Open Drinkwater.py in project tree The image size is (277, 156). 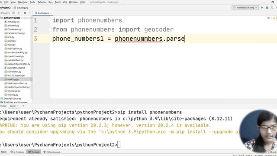click(14, 29)
